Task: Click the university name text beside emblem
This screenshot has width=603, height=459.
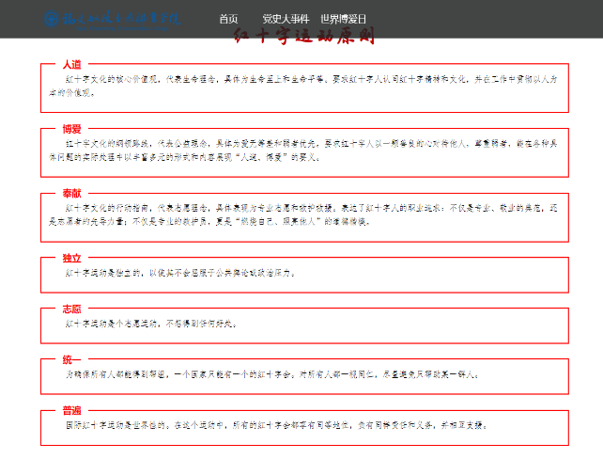Action: 119,18
